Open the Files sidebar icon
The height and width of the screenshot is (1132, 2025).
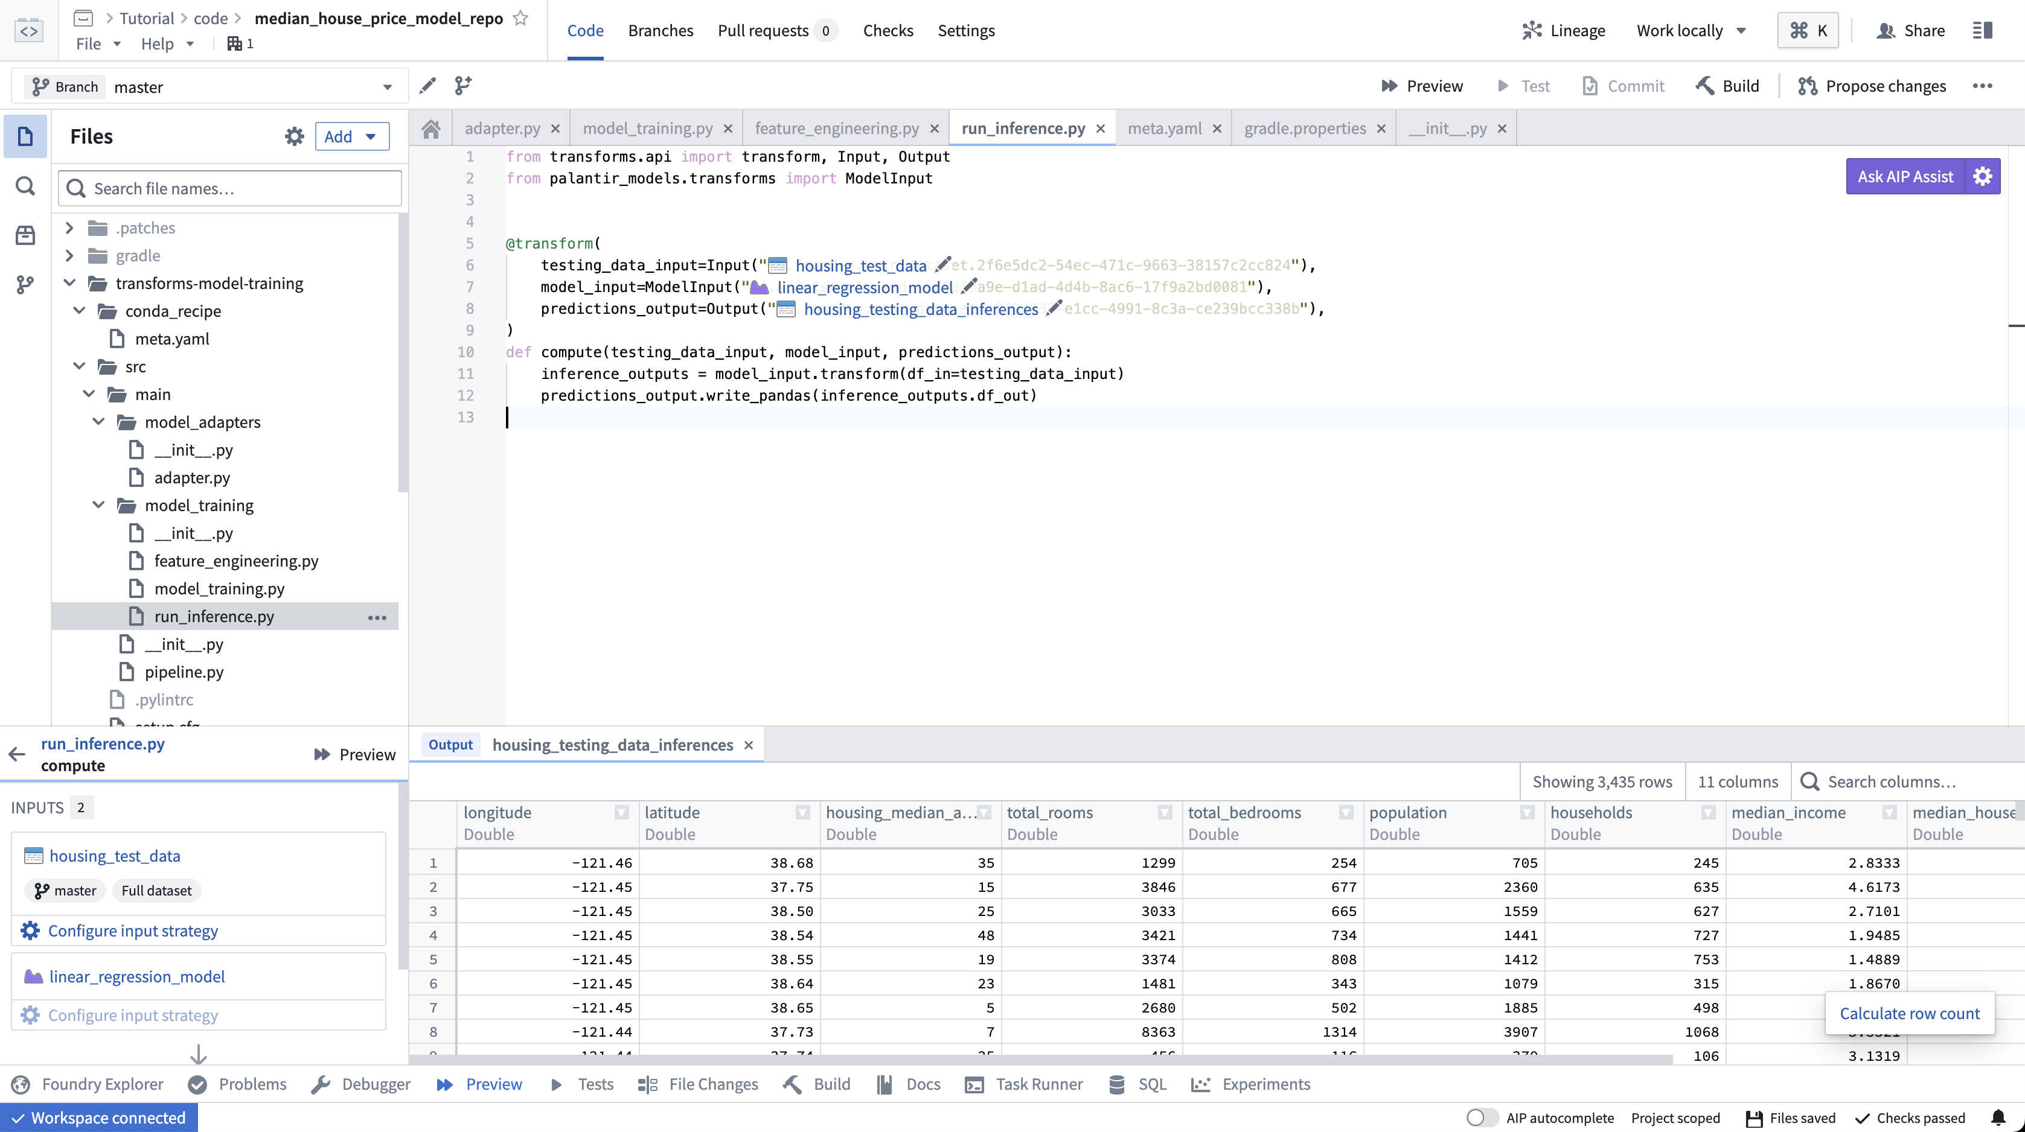[25, 136]
